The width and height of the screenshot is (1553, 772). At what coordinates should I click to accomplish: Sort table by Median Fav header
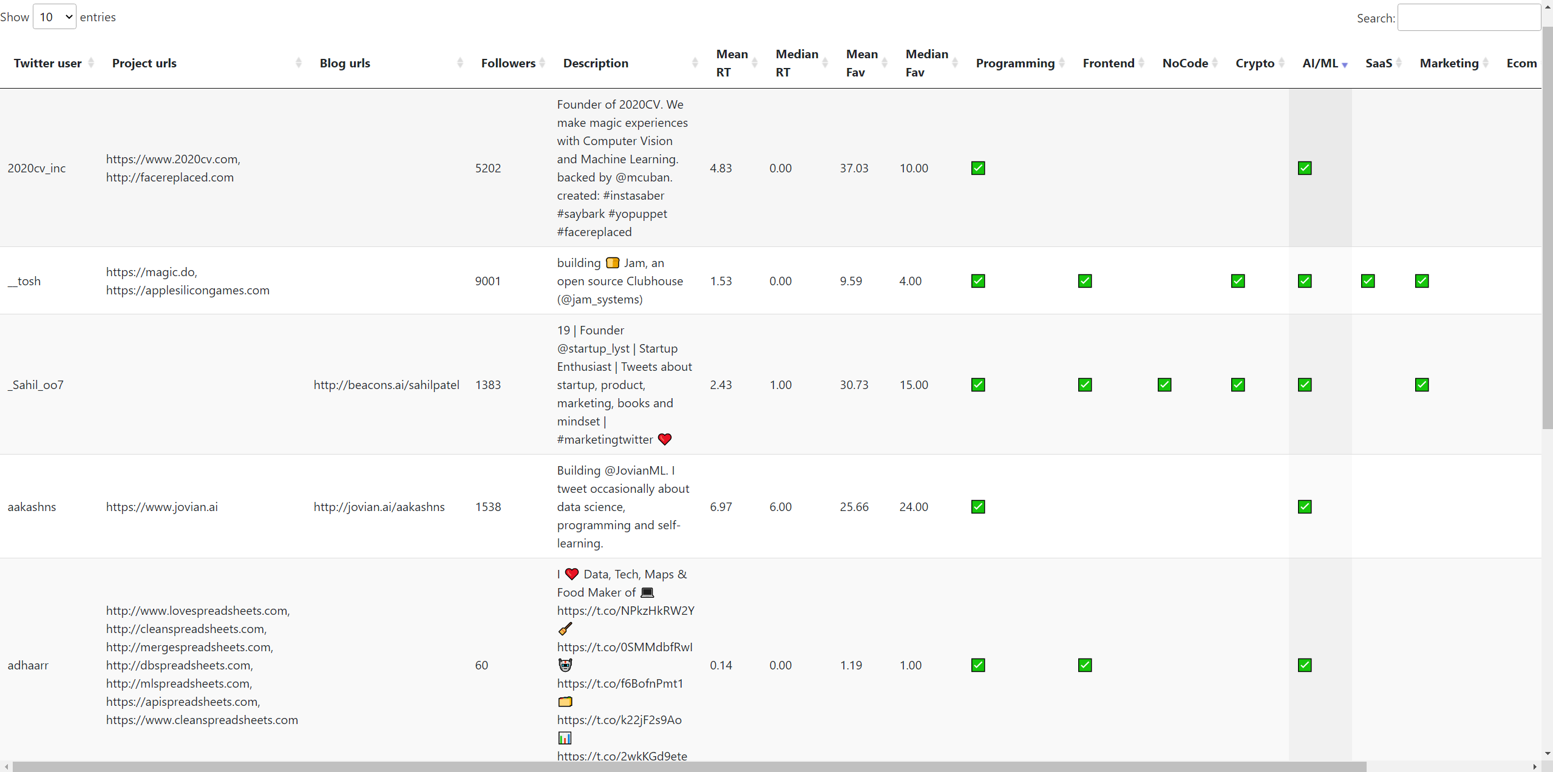[x=926, y=63]
